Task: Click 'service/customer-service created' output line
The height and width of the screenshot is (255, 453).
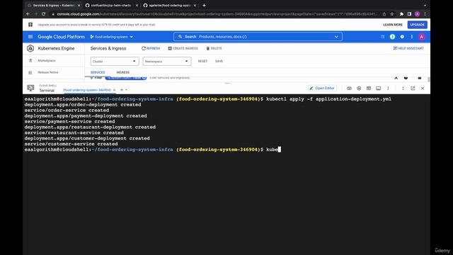Action: [x=71, y=144]
